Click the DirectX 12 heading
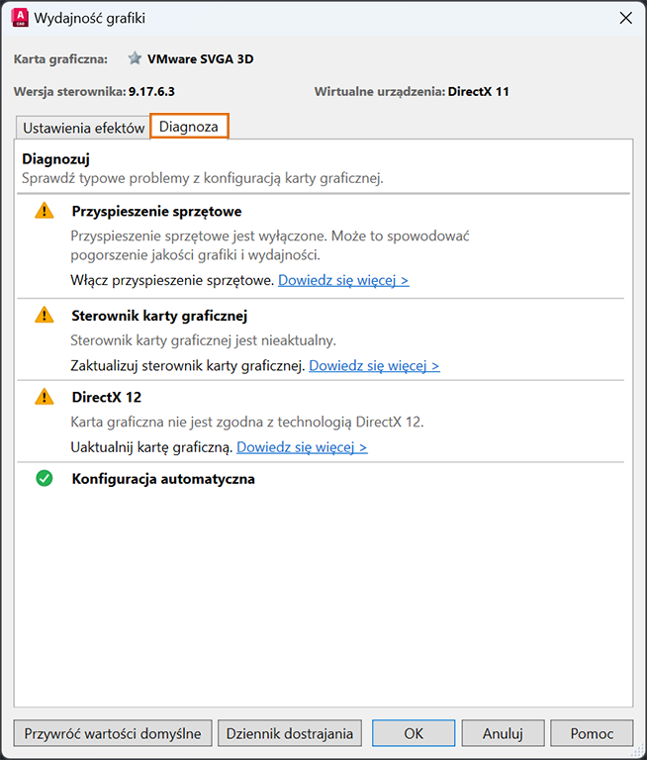The height and width of the screenshot is (760, 647). pyautogui.click(x=107, y=397)
